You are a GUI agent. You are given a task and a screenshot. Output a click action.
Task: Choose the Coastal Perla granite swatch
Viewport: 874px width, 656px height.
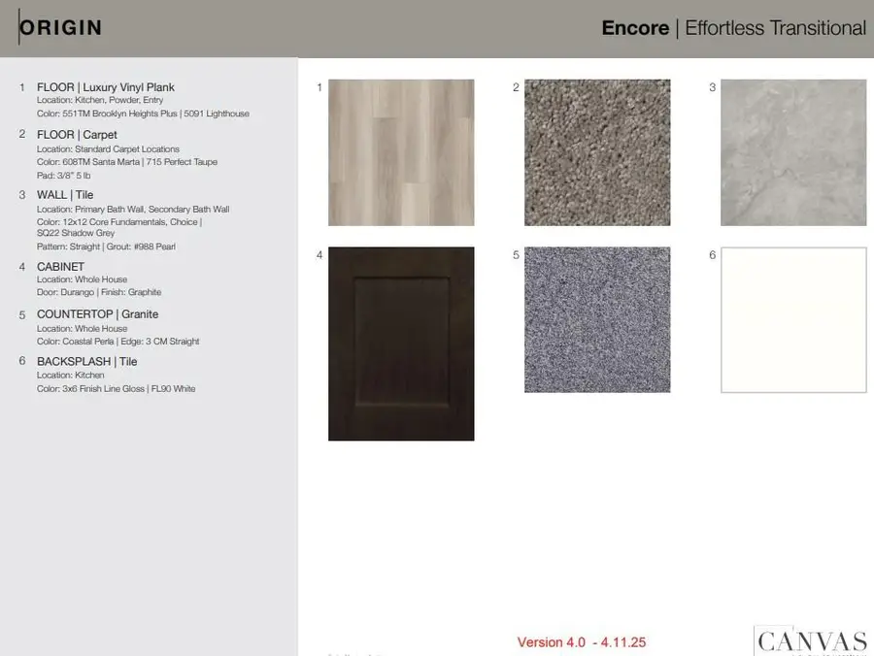(x=597, y=319)
